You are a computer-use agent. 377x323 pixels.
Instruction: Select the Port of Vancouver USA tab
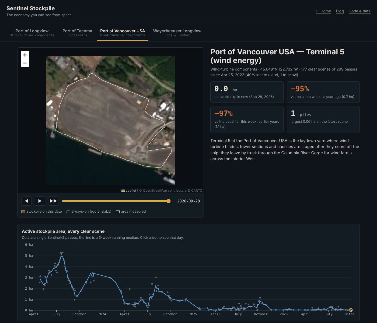pyautogui.click(x=123, y=33)
